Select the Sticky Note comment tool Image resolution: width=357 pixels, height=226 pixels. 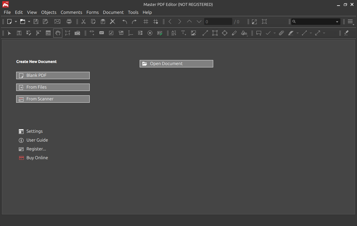pos(259,33)
